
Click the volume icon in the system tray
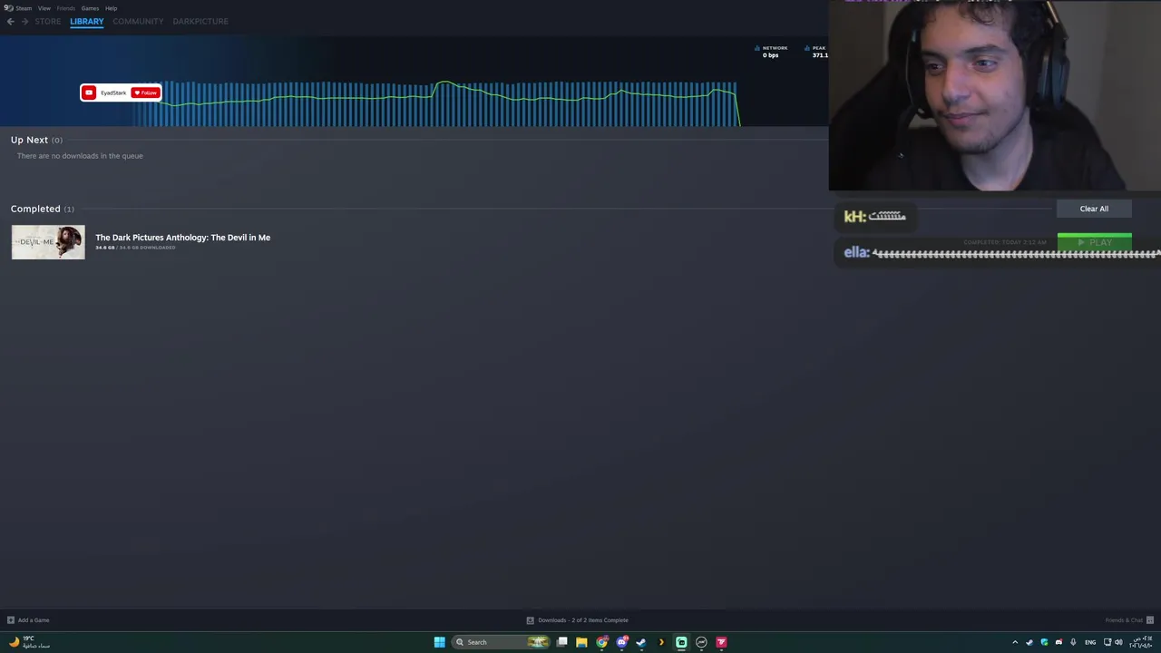1118,642
